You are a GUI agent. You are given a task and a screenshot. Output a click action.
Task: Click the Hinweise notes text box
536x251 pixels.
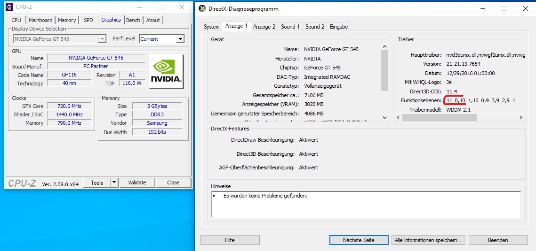[366, 204]
